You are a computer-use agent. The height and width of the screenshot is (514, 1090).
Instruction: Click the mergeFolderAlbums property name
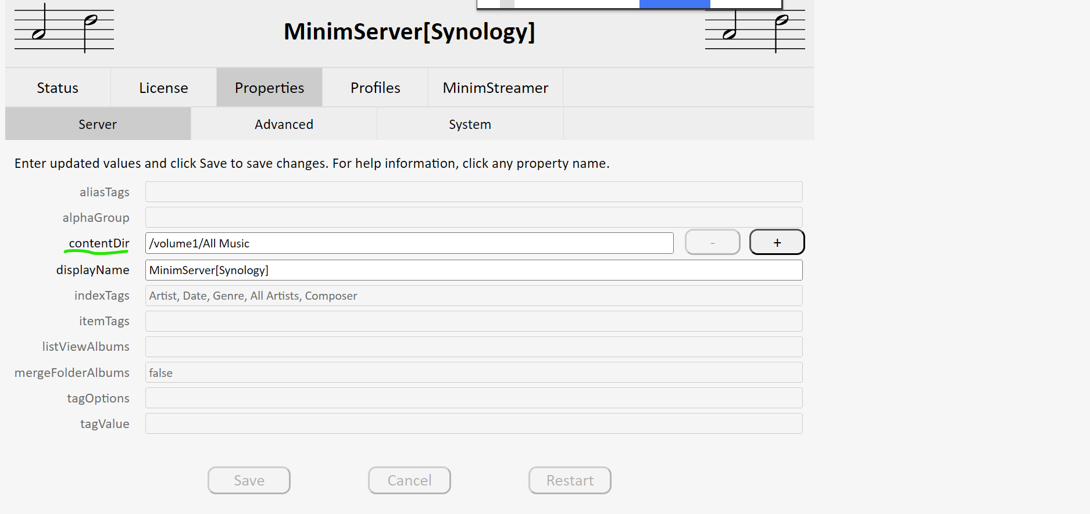(x=72, y=373)
